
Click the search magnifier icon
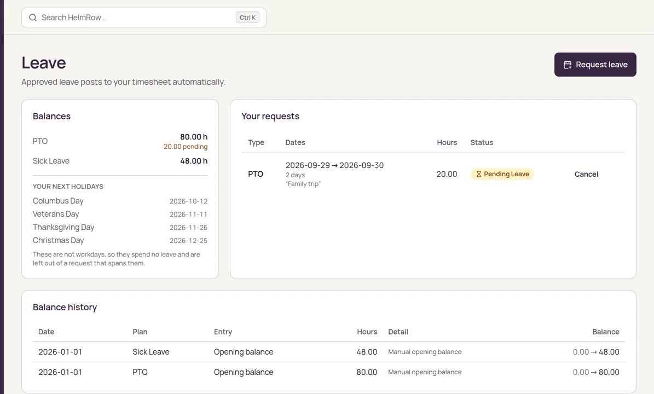[32, 18]
